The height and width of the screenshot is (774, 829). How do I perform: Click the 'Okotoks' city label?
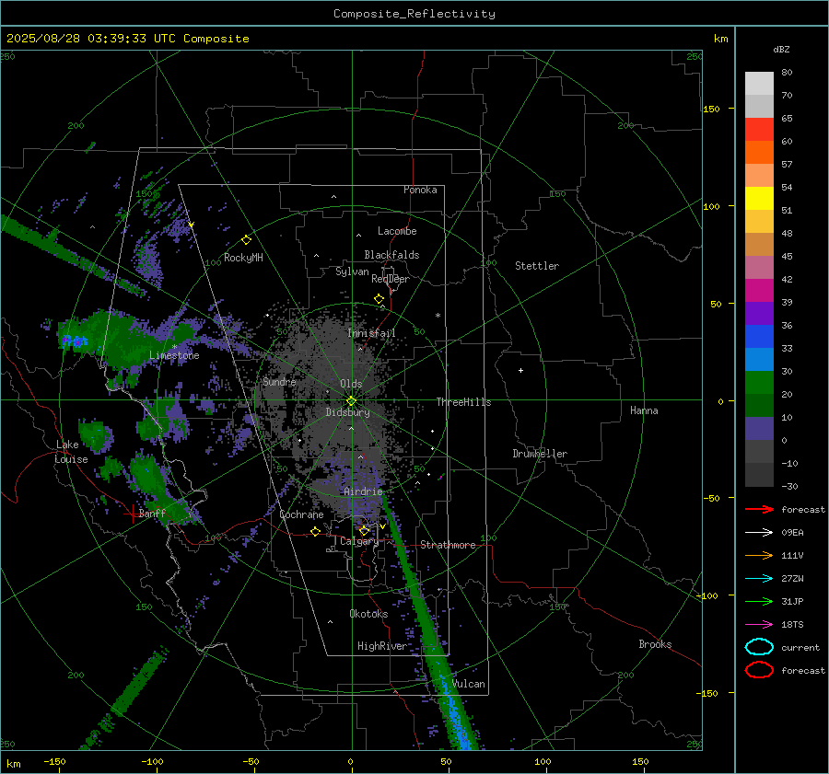(x=368, y=614)
